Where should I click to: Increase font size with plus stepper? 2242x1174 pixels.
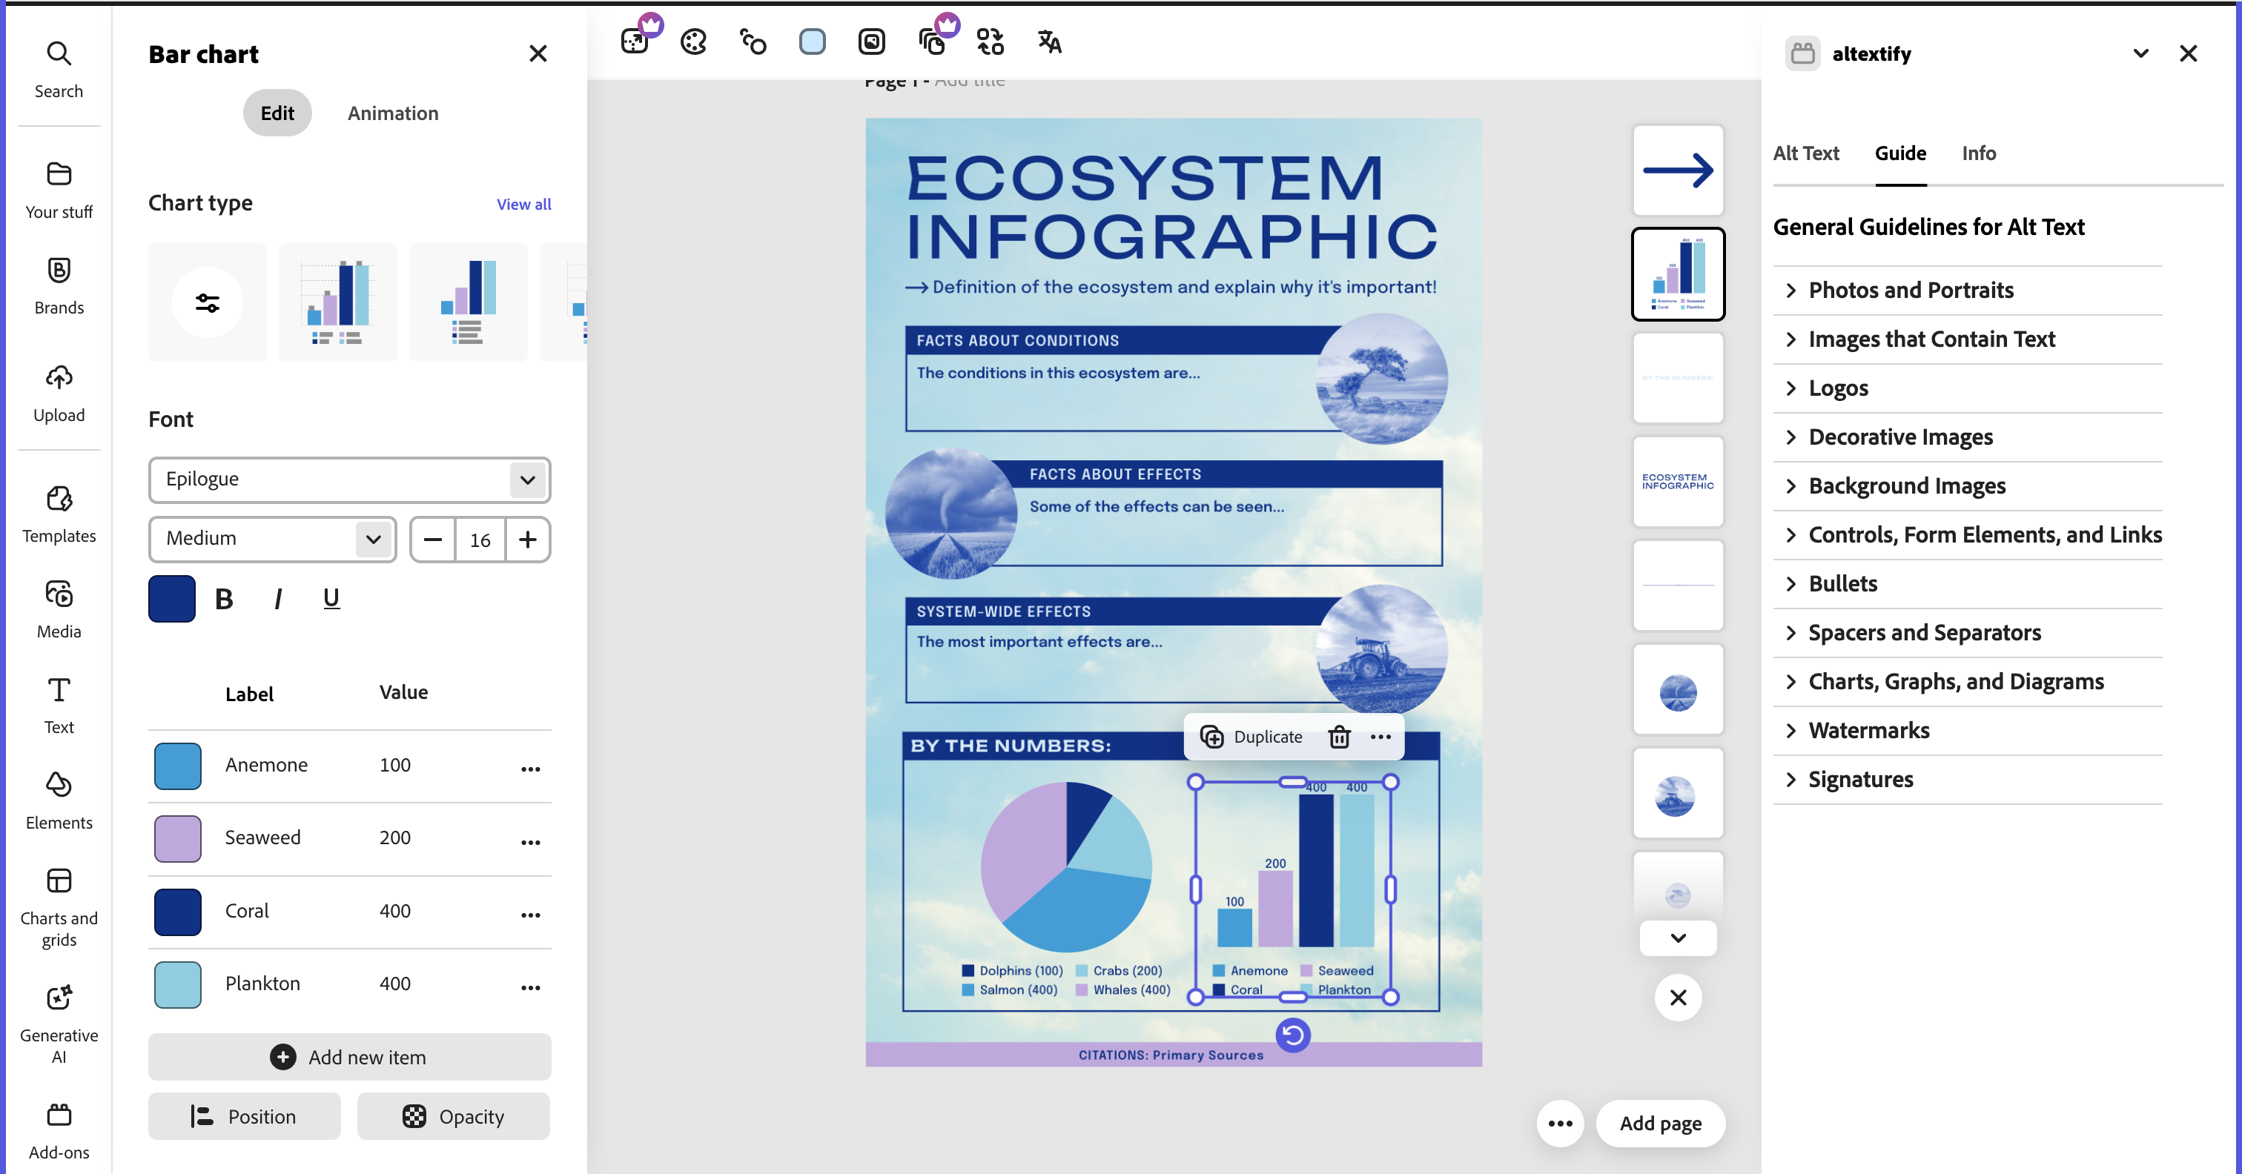pyautogui.click(x=527, y=540)
